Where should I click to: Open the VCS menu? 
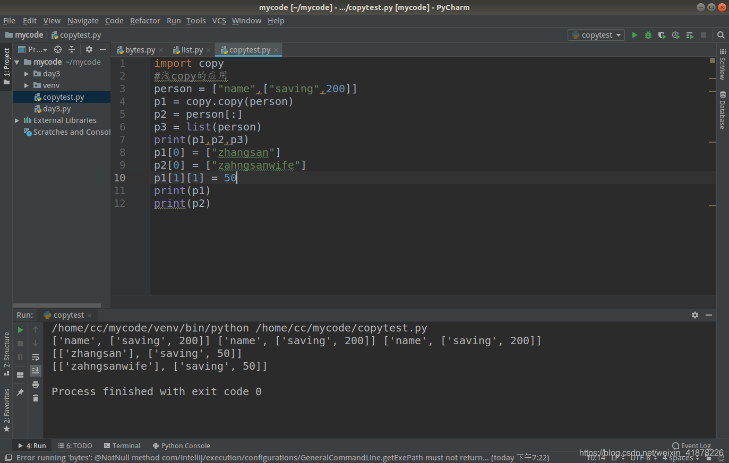pos(219,21)
